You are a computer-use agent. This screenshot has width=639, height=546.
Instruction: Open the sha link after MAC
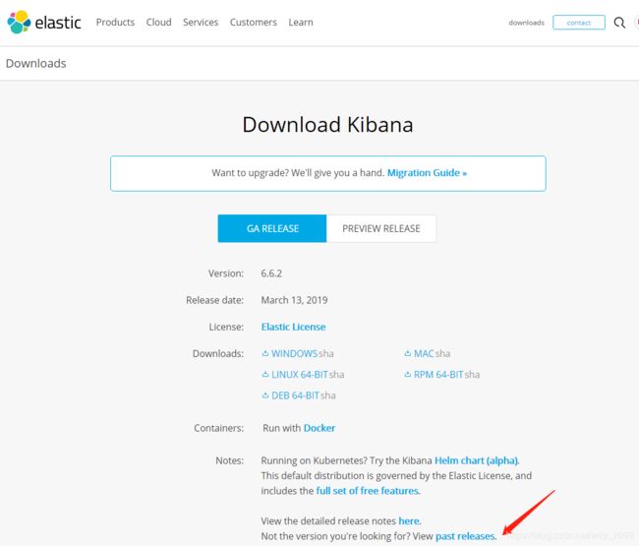[x=442, y=353]
